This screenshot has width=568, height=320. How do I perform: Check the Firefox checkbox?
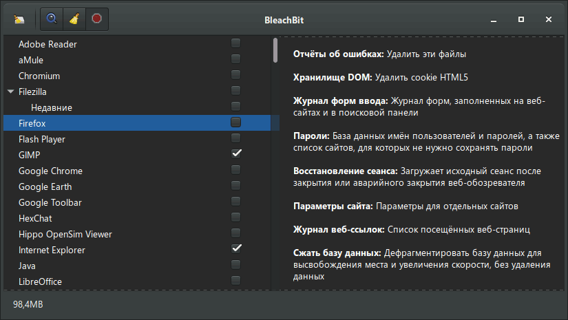coord(236,122)
